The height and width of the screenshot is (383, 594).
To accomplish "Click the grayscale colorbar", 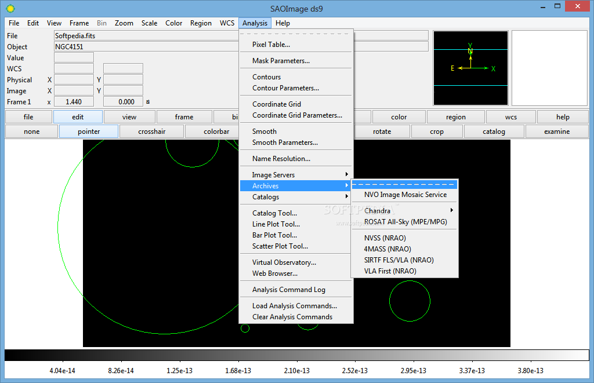I will point(296,355).
